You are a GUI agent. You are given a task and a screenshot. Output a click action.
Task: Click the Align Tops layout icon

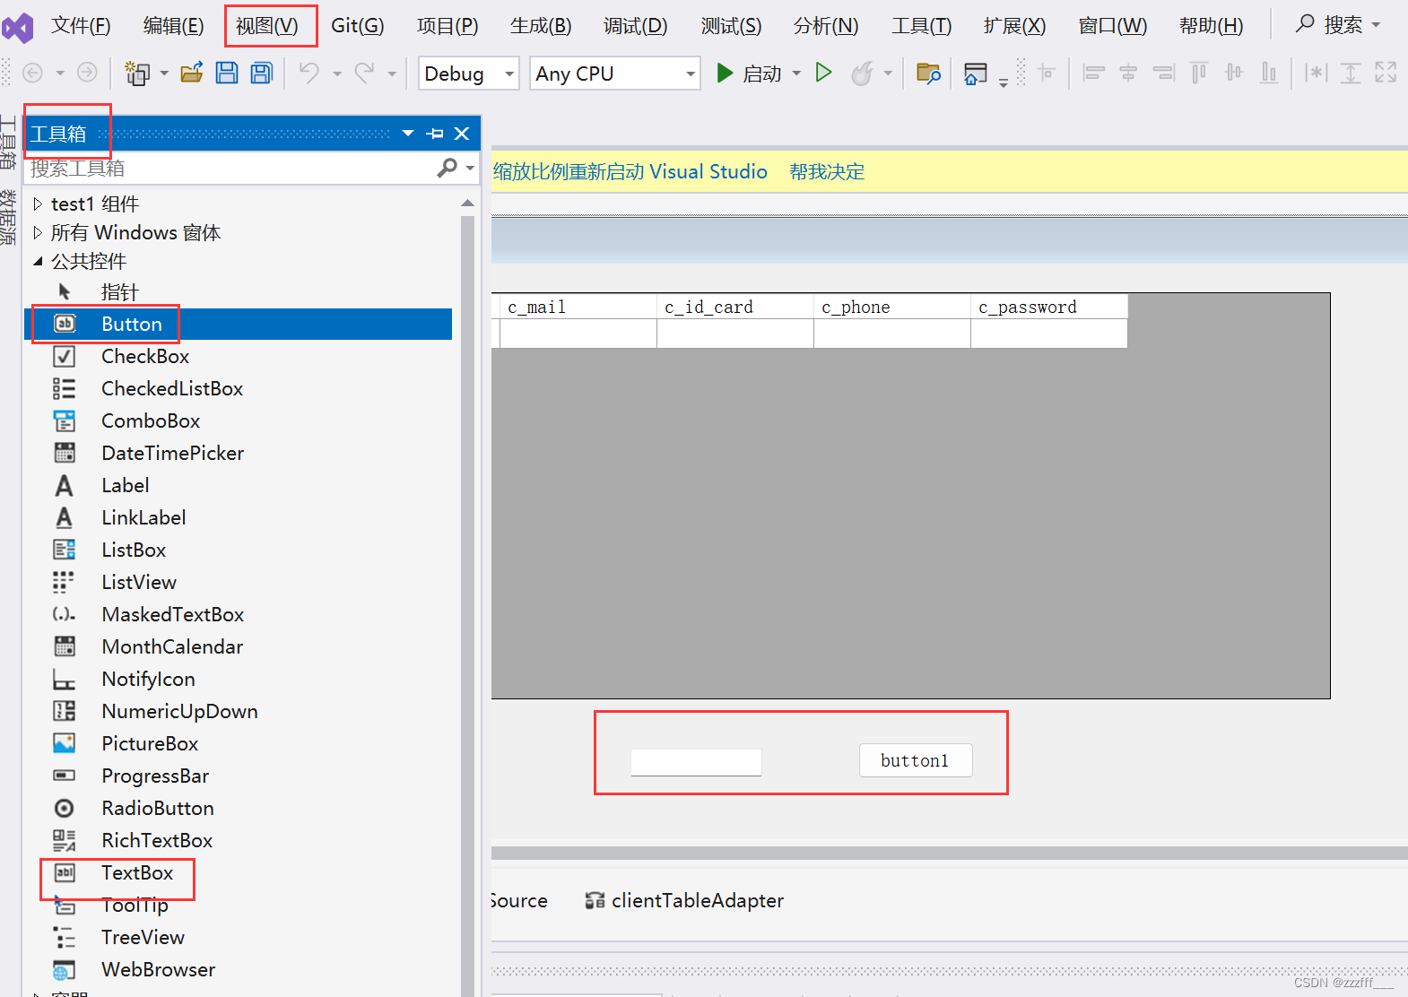pos(1199,73)
